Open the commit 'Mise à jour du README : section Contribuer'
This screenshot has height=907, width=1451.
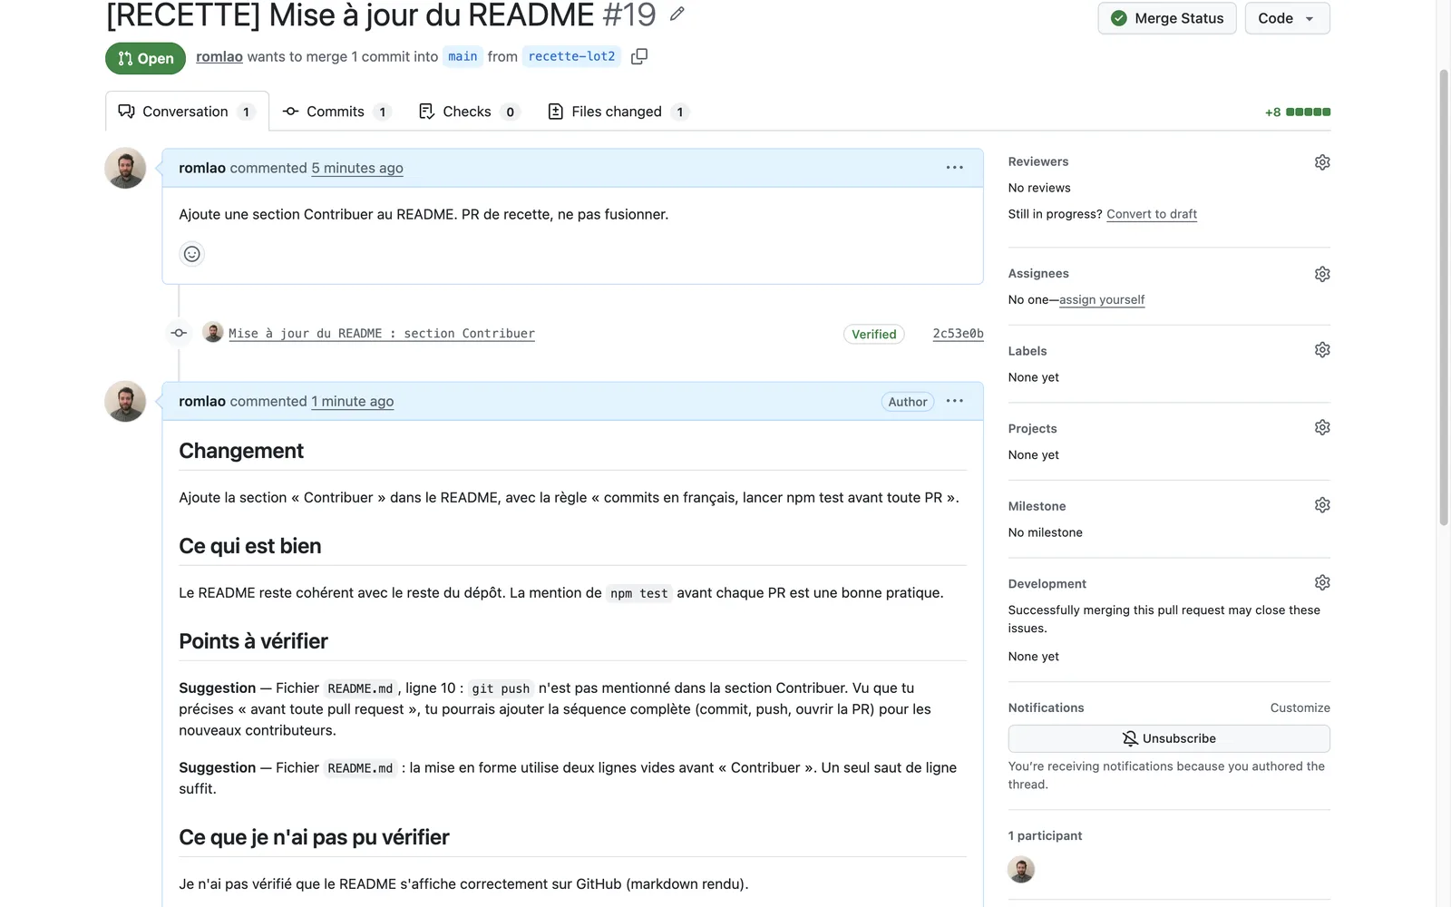[382, 334]
